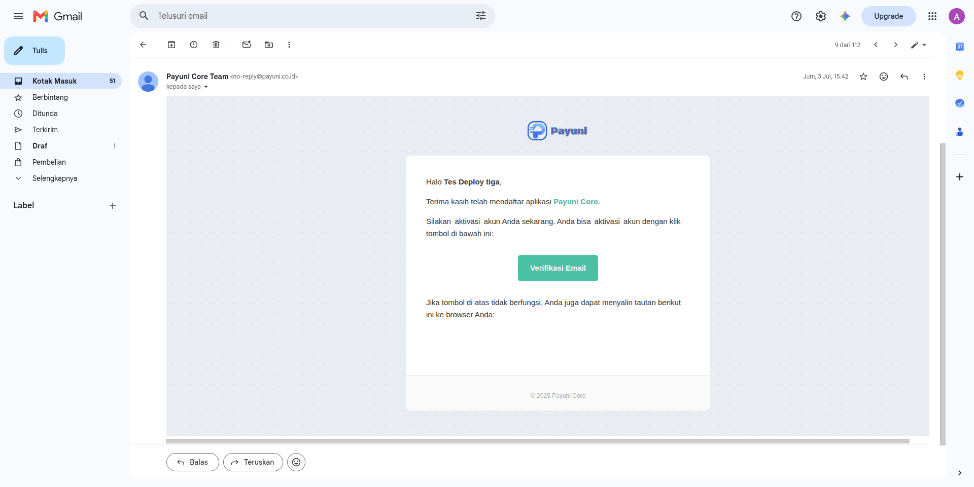Hide the side panel chevron
This screenshot has height=487, width=974.
960,473
